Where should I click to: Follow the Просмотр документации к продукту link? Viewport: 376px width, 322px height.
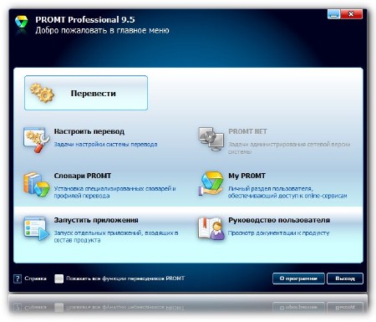[x=278, y=233]
